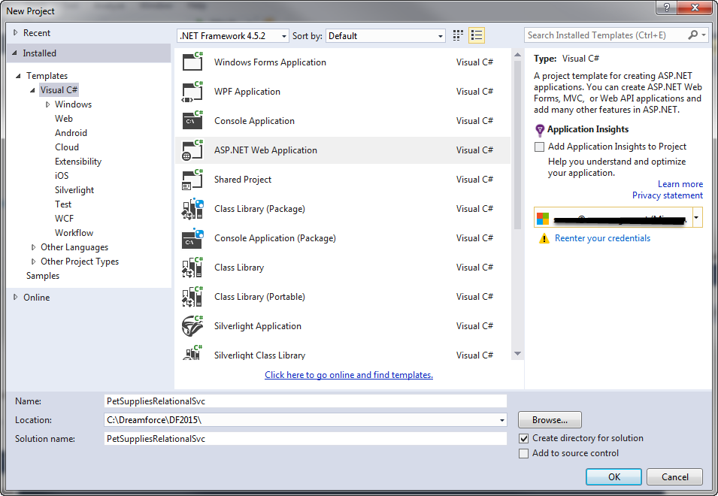Expand the Other Languages tree node
718x496 pixels.
coord(34,247)
